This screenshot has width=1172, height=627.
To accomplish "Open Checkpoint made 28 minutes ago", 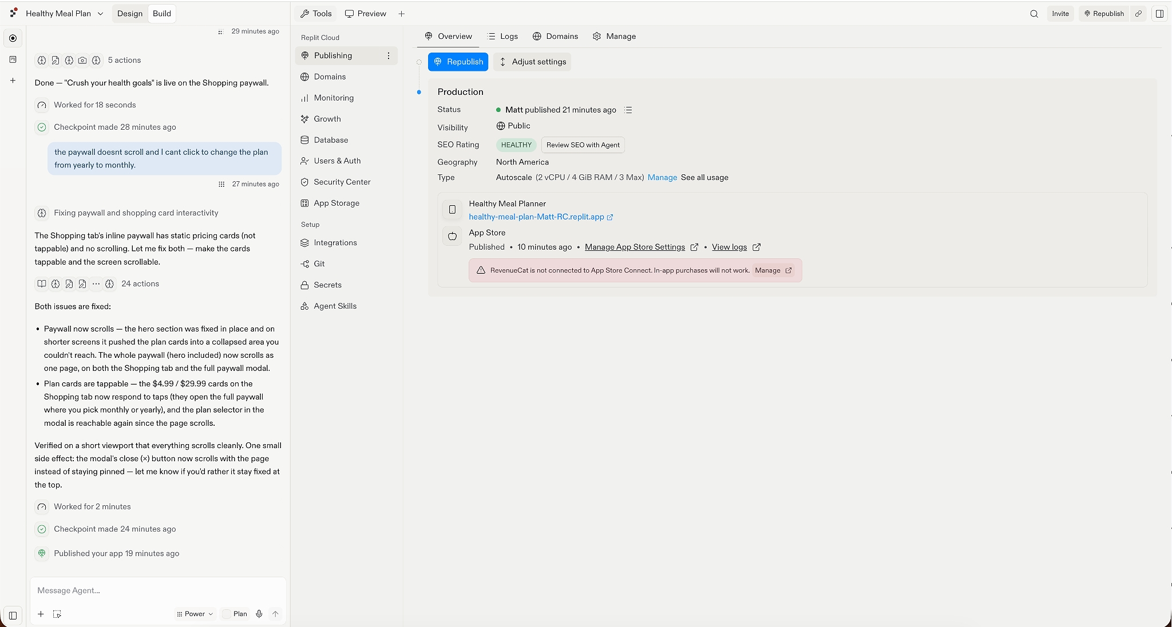I will [x=106, y=127].
